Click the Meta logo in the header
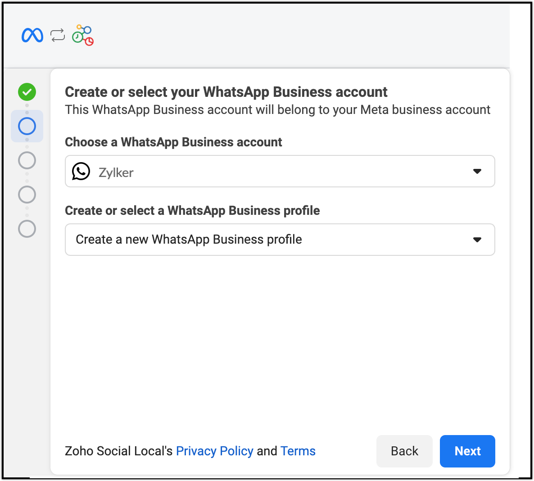 pyautogui.click(x=32, y=35)
